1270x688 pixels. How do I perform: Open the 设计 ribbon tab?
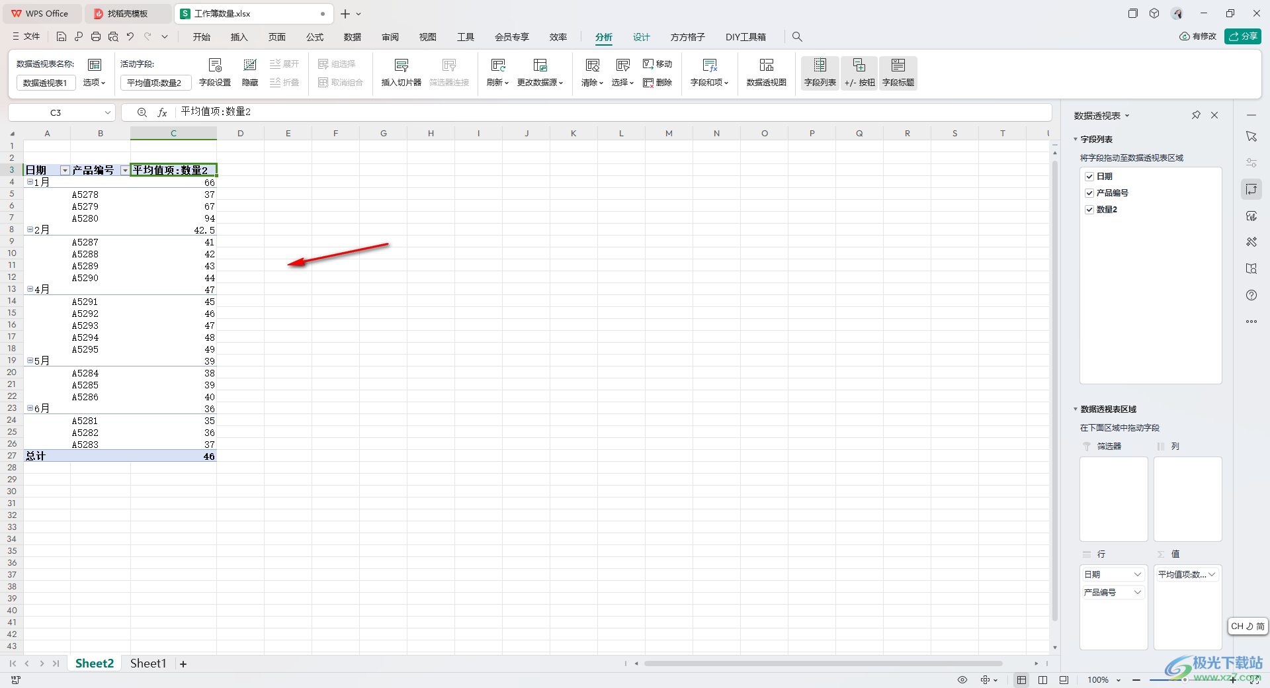click(642, 37)
